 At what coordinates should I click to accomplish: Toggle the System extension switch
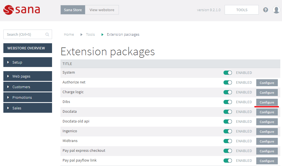pyautogui.click(x=228, y=73)
